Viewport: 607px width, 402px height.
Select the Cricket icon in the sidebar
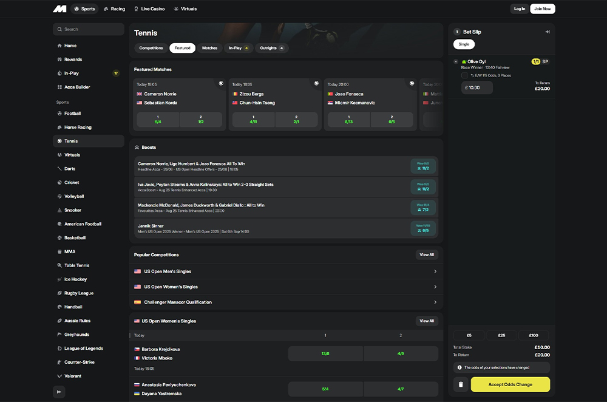pos(59,182)
